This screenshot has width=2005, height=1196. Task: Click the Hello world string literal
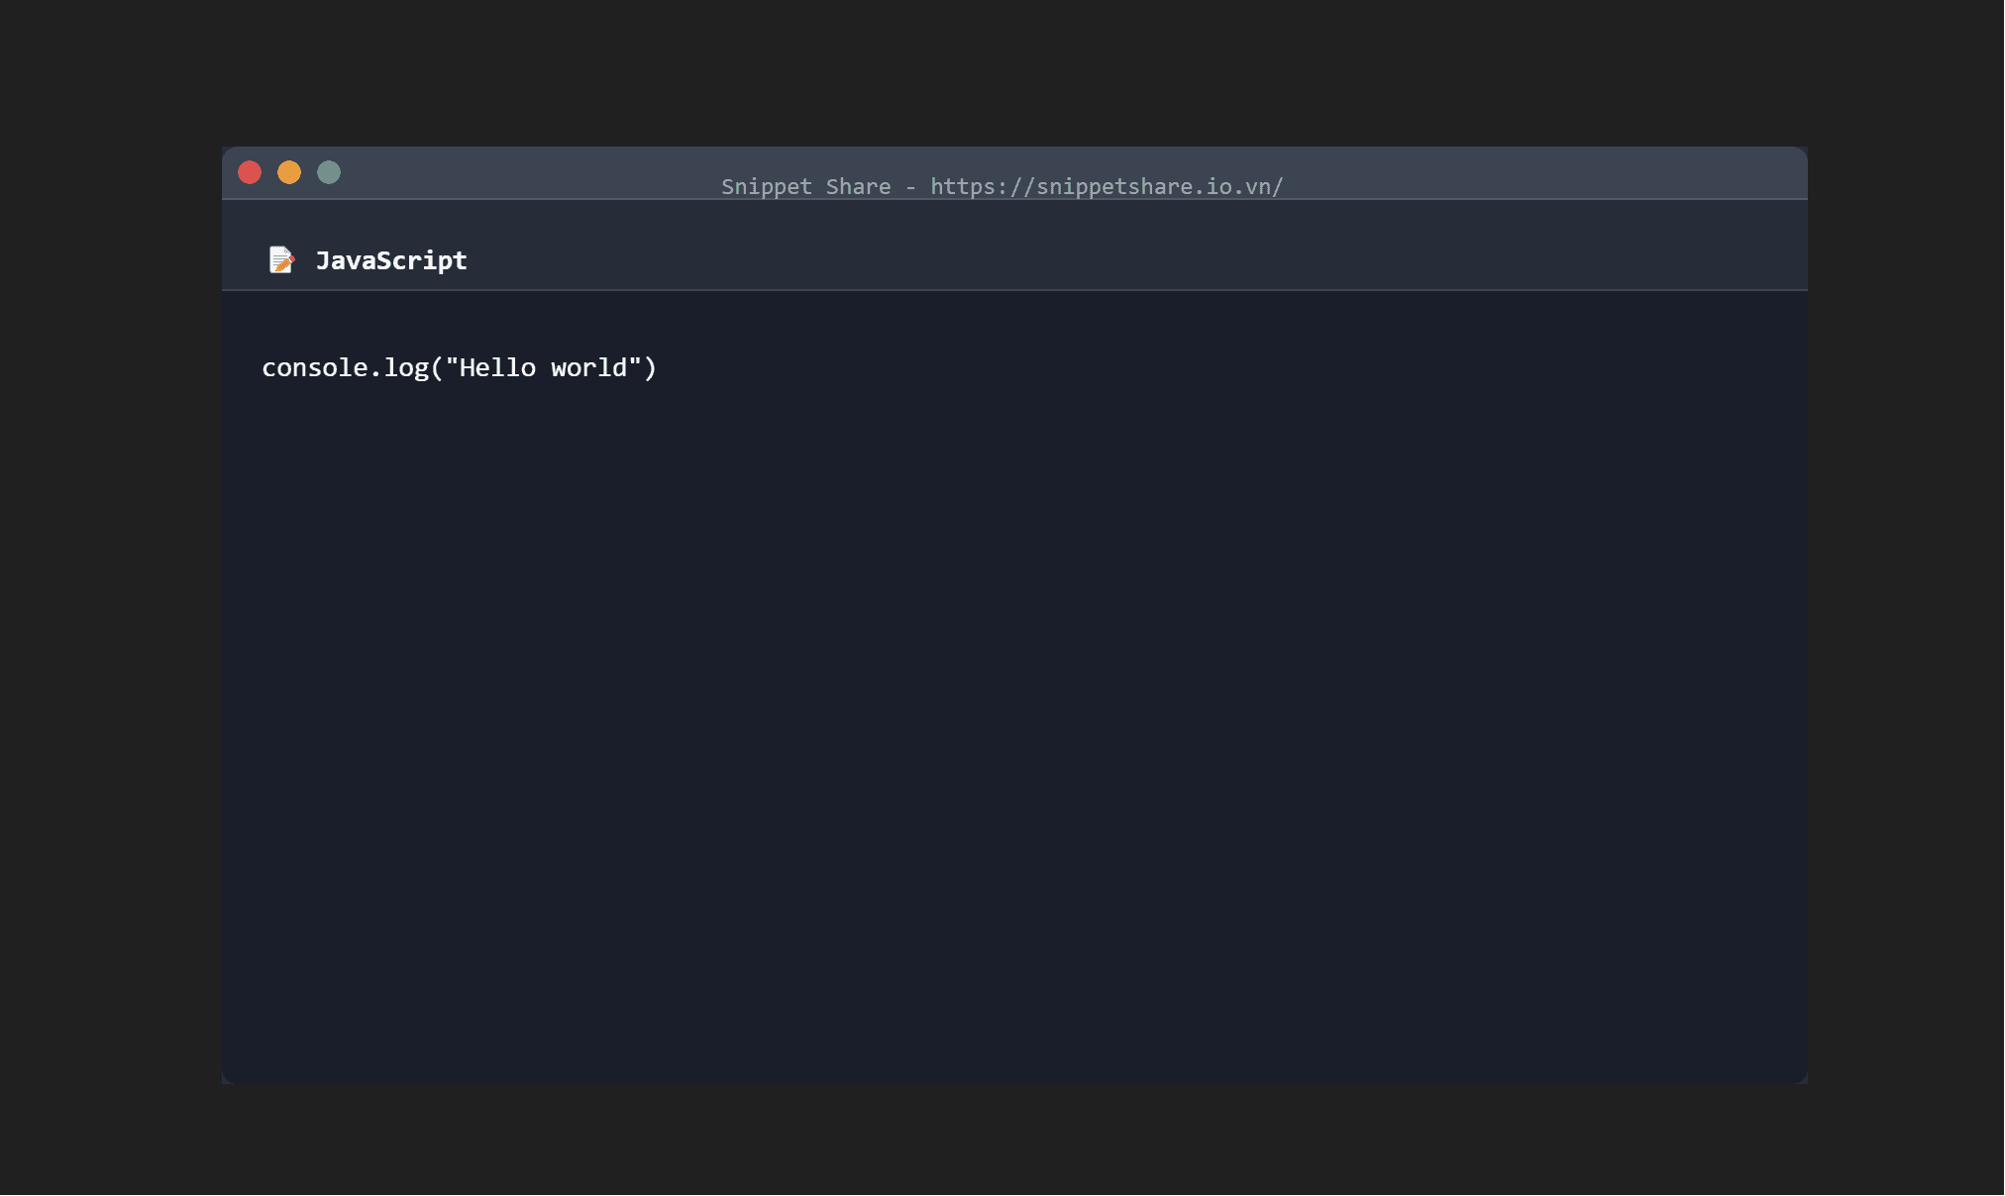(546, 367)
